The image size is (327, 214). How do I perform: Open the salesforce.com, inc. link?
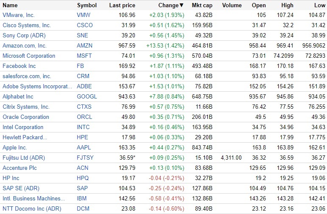pos(27,76)
